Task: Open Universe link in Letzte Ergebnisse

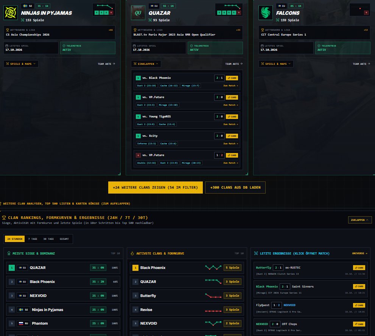Action: 359,253
